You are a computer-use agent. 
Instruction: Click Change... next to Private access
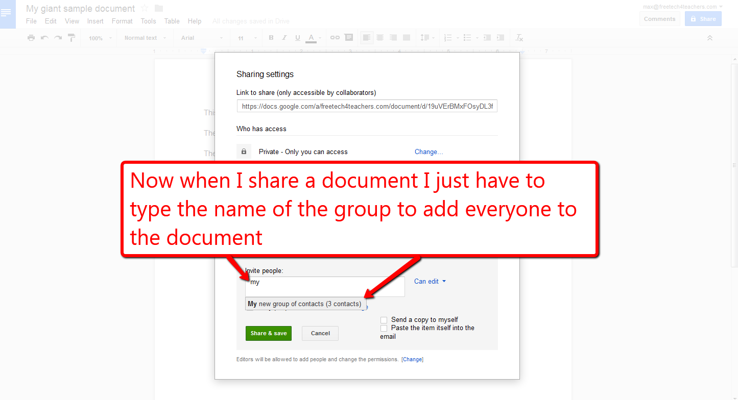(x=428, y=152)
